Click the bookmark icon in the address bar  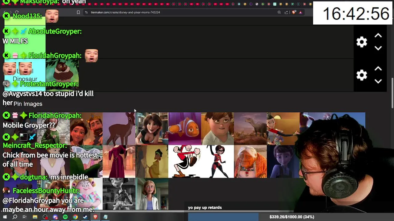tap(78, 12)
